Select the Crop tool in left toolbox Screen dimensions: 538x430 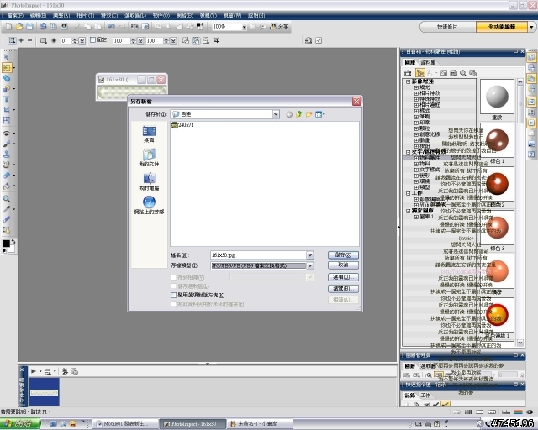(7, 110)
